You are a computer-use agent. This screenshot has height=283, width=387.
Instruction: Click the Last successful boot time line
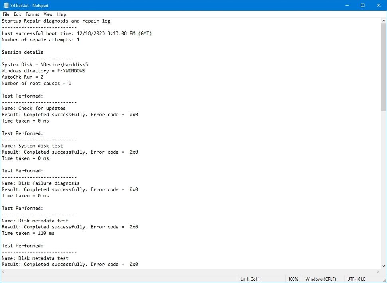[76, 33]
